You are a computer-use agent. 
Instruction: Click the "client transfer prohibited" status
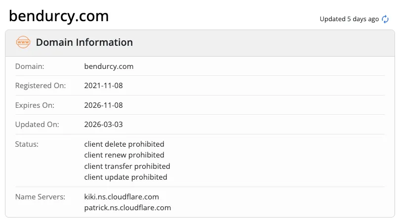[127, 166]
